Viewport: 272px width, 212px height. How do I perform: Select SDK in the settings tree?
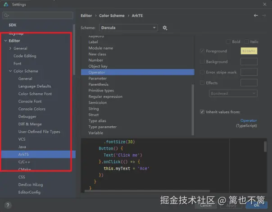pyautogui.click(x=13, y=25)
